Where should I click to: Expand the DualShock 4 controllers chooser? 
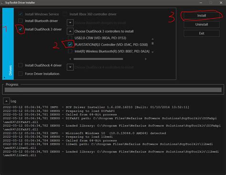coord(70,67)
